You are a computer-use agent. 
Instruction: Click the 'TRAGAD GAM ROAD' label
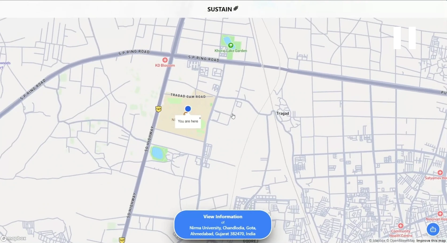click(188, 96)
